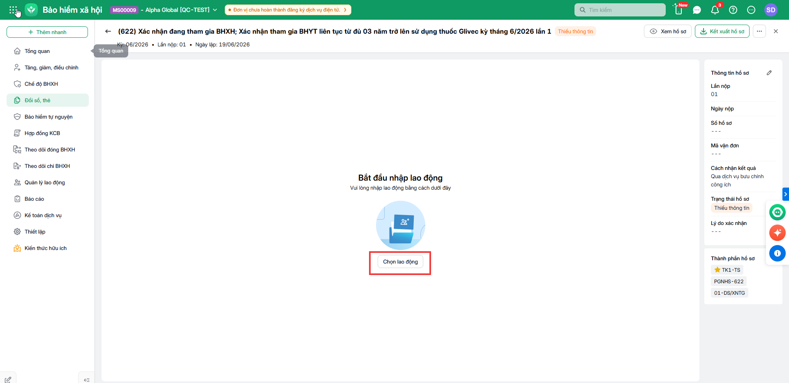This screenshot has width=789, height=383.
Task: Expand the Alpha Global unit dropdown
Action: coord(215,10)
